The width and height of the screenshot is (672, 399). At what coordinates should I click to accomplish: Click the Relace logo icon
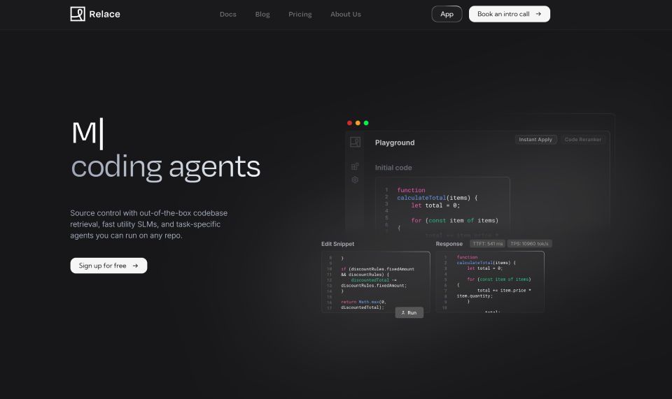(78, 14)
